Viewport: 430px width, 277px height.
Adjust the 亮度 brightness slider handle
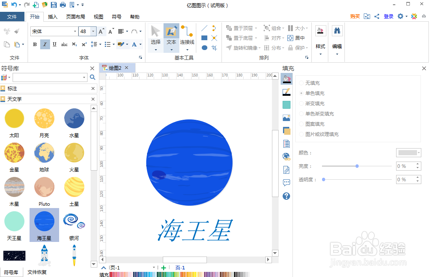(x=357, y=166)
